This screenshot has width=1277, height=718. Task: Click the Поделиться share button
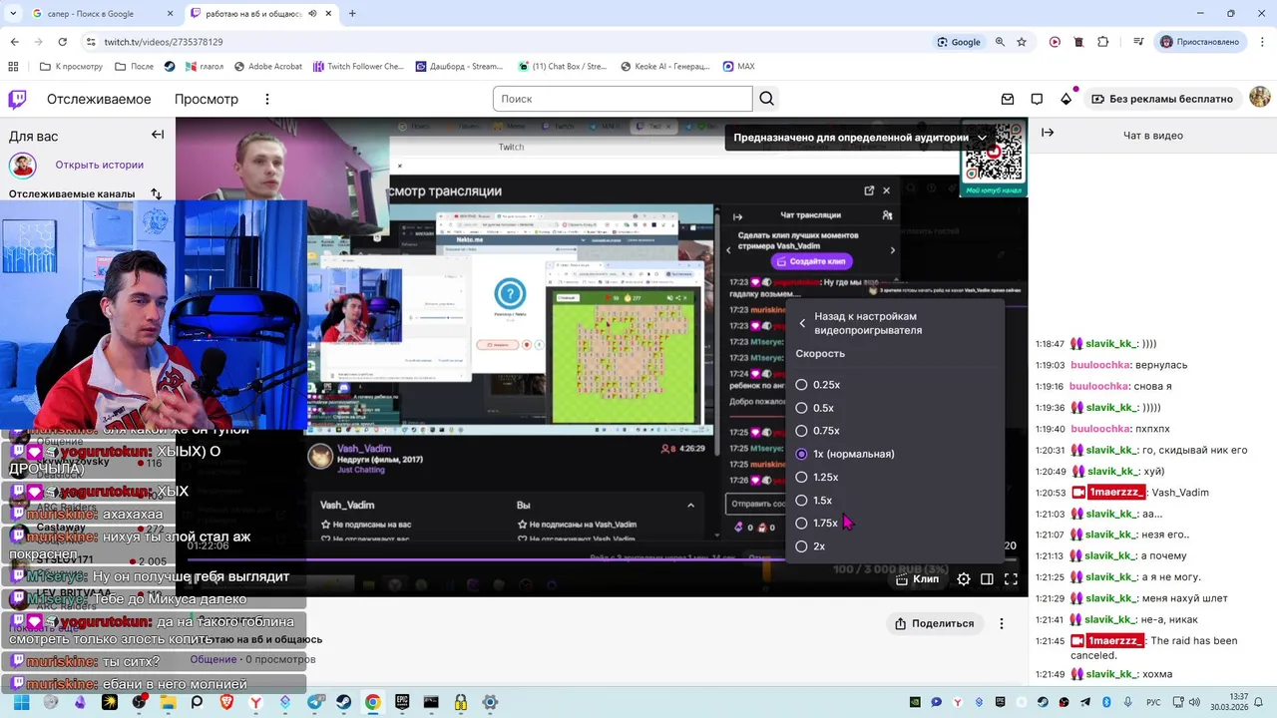(x=934, y=623)
